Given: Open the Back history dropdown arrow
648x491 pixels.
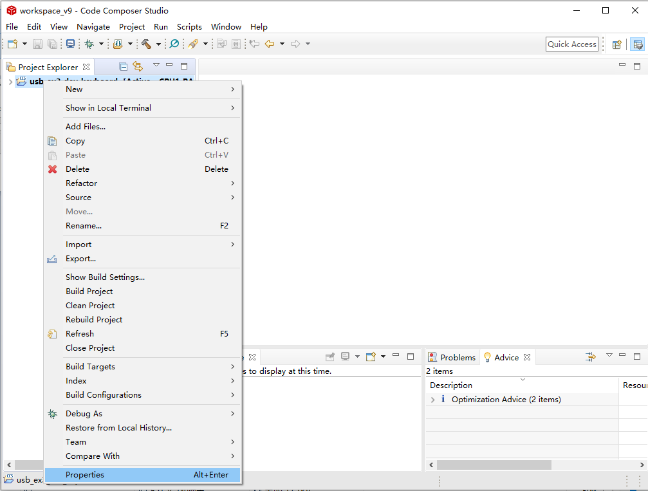Looking at the screenshot, I should [x=282, y=44].
